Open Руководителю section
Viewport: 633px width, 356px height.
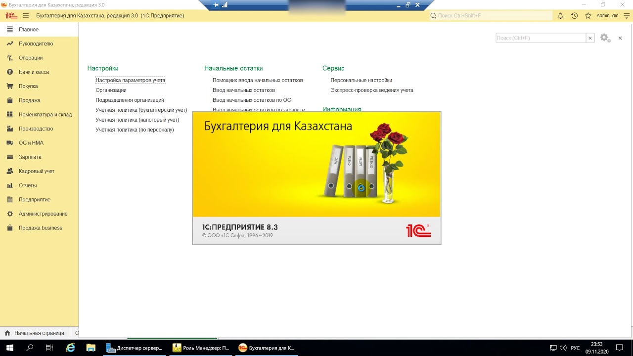click(39, 44)
